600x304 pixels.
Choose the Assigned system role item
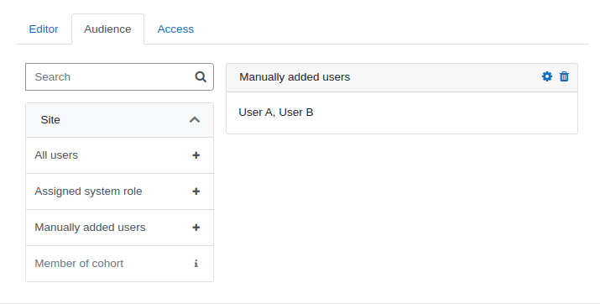coord(119,191)
